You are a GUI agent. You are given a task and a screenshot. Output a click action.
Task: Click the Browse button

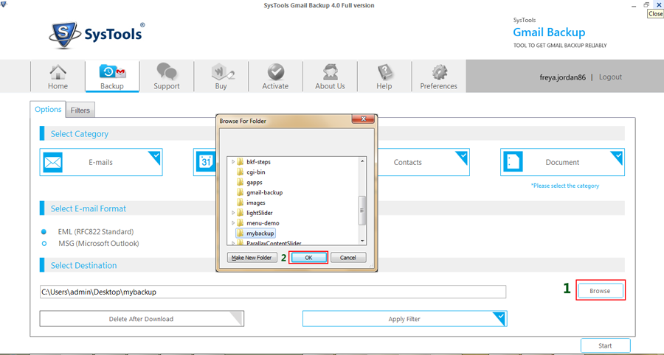click(600, 291)
